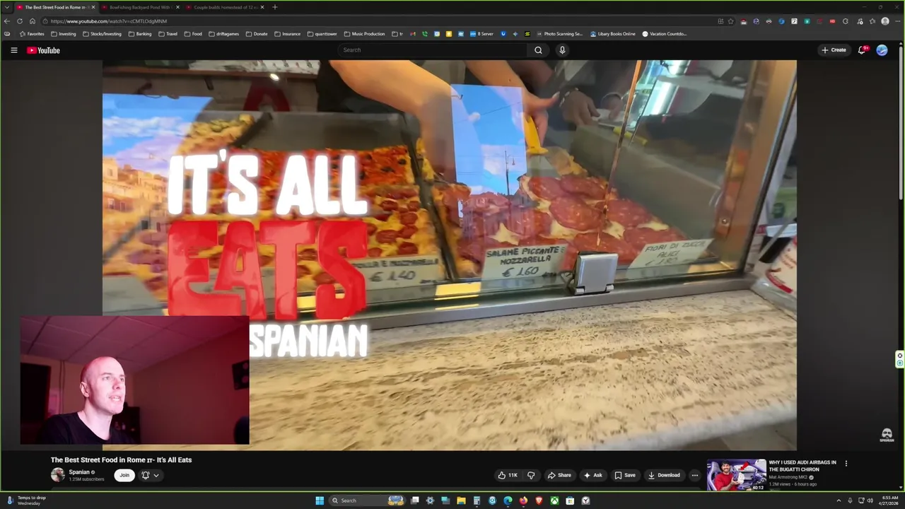Open the driftgames bookmarks folder
This screenshot has height=509, width=905.
coord(223,34)
